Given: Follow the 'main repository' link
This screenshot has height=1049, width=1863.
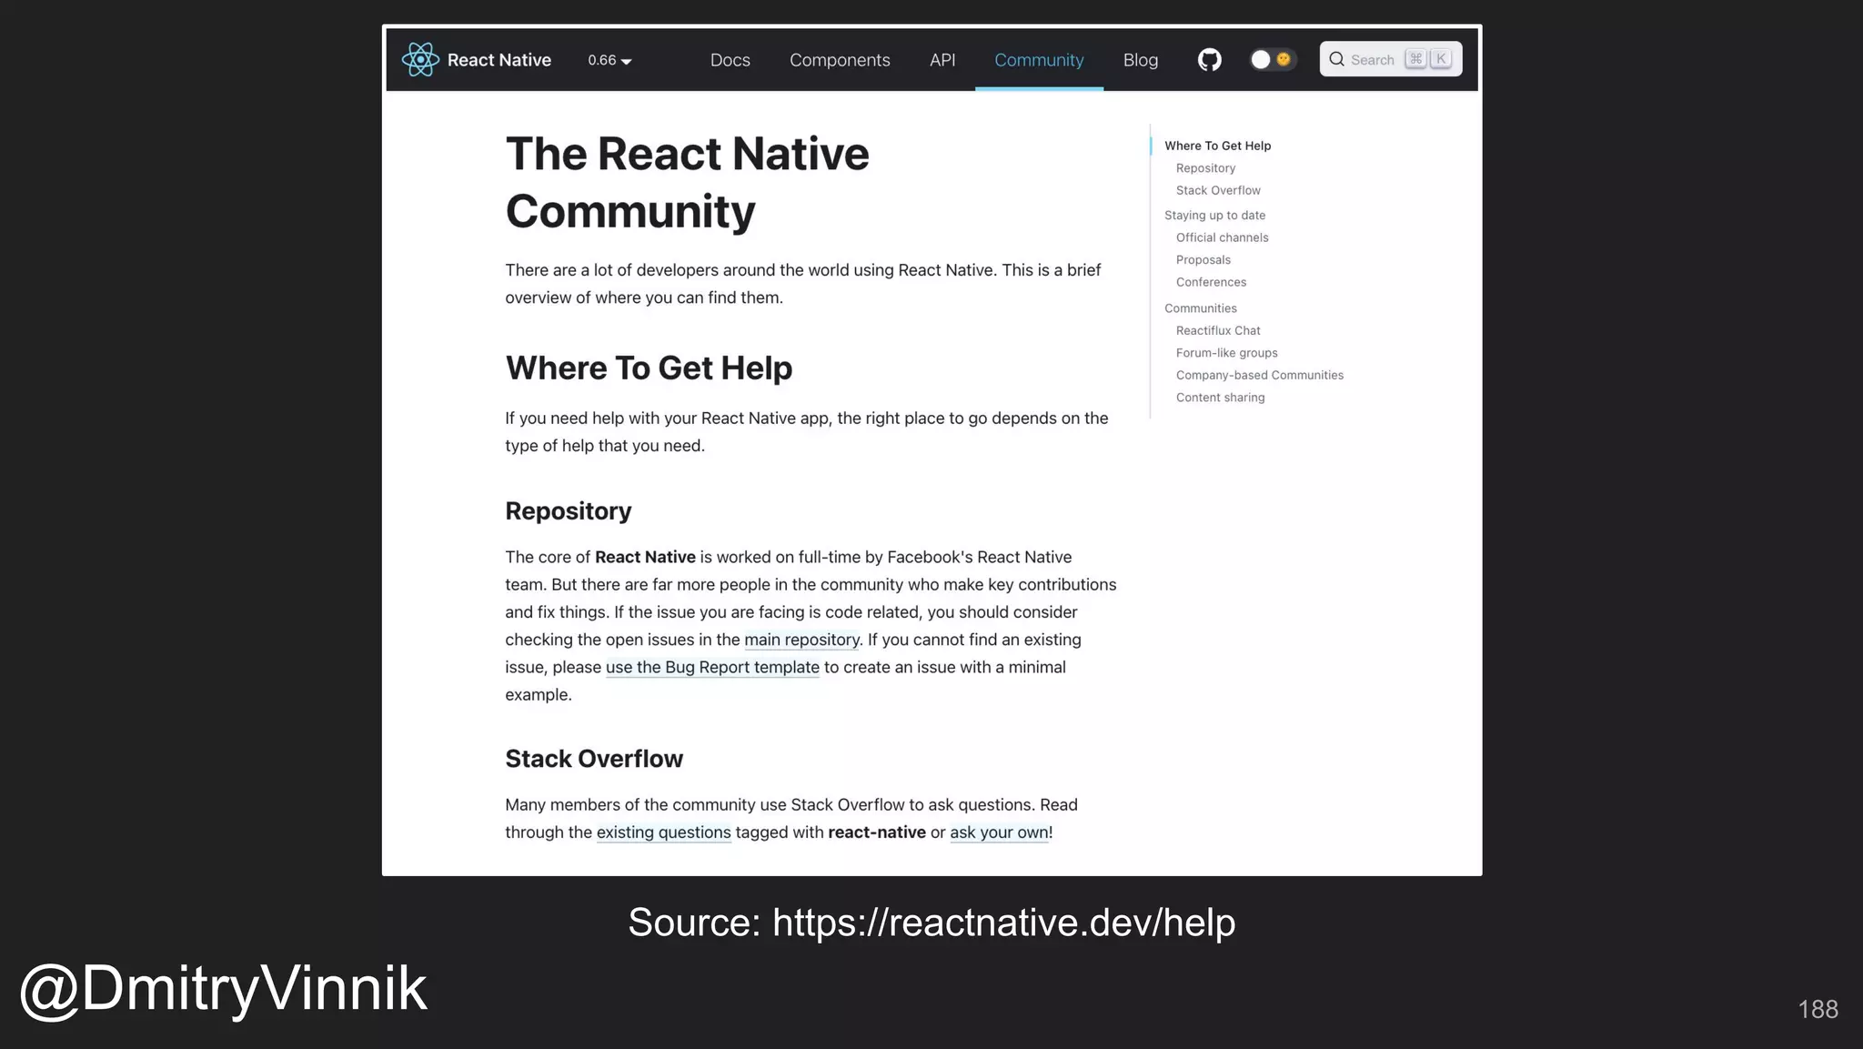Looking at the screenshot, I should tap(801, 640).
